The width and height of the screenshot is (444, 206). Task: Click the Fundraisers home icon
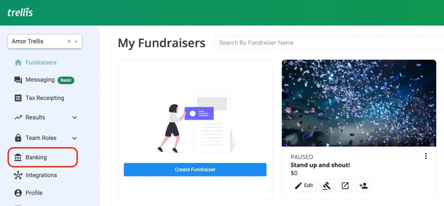pyautogui.click(x=18, y=63)
